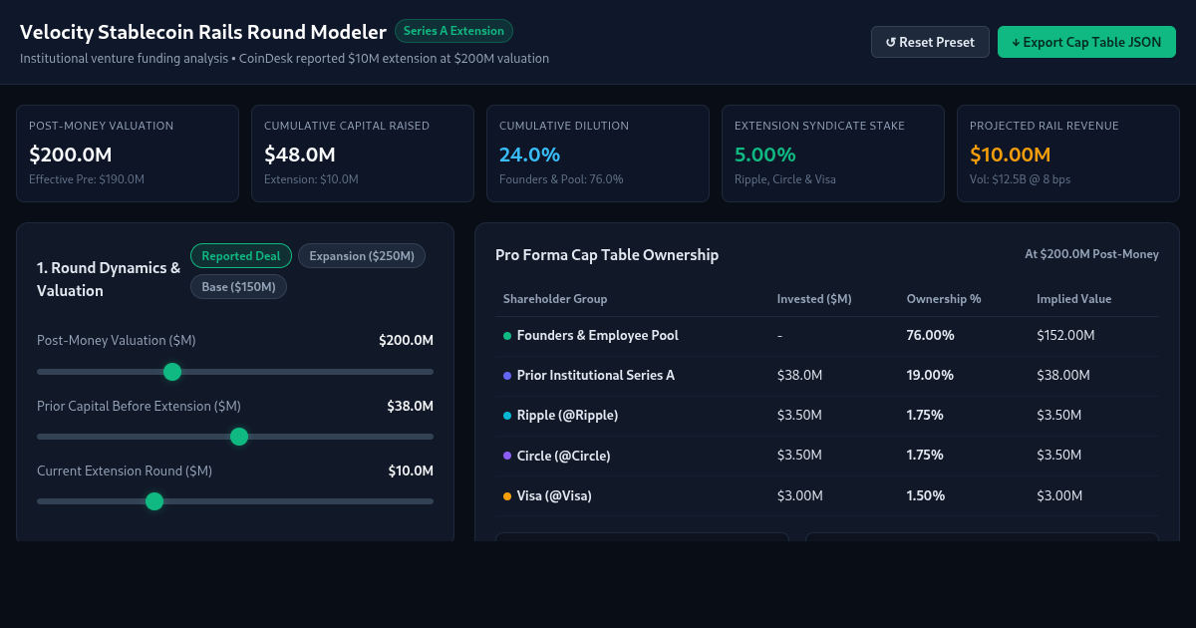Screen dimensions: 1196x628
Task: Adjust the Post-Money Valuation slider
Action: click(x=235, y=372)
